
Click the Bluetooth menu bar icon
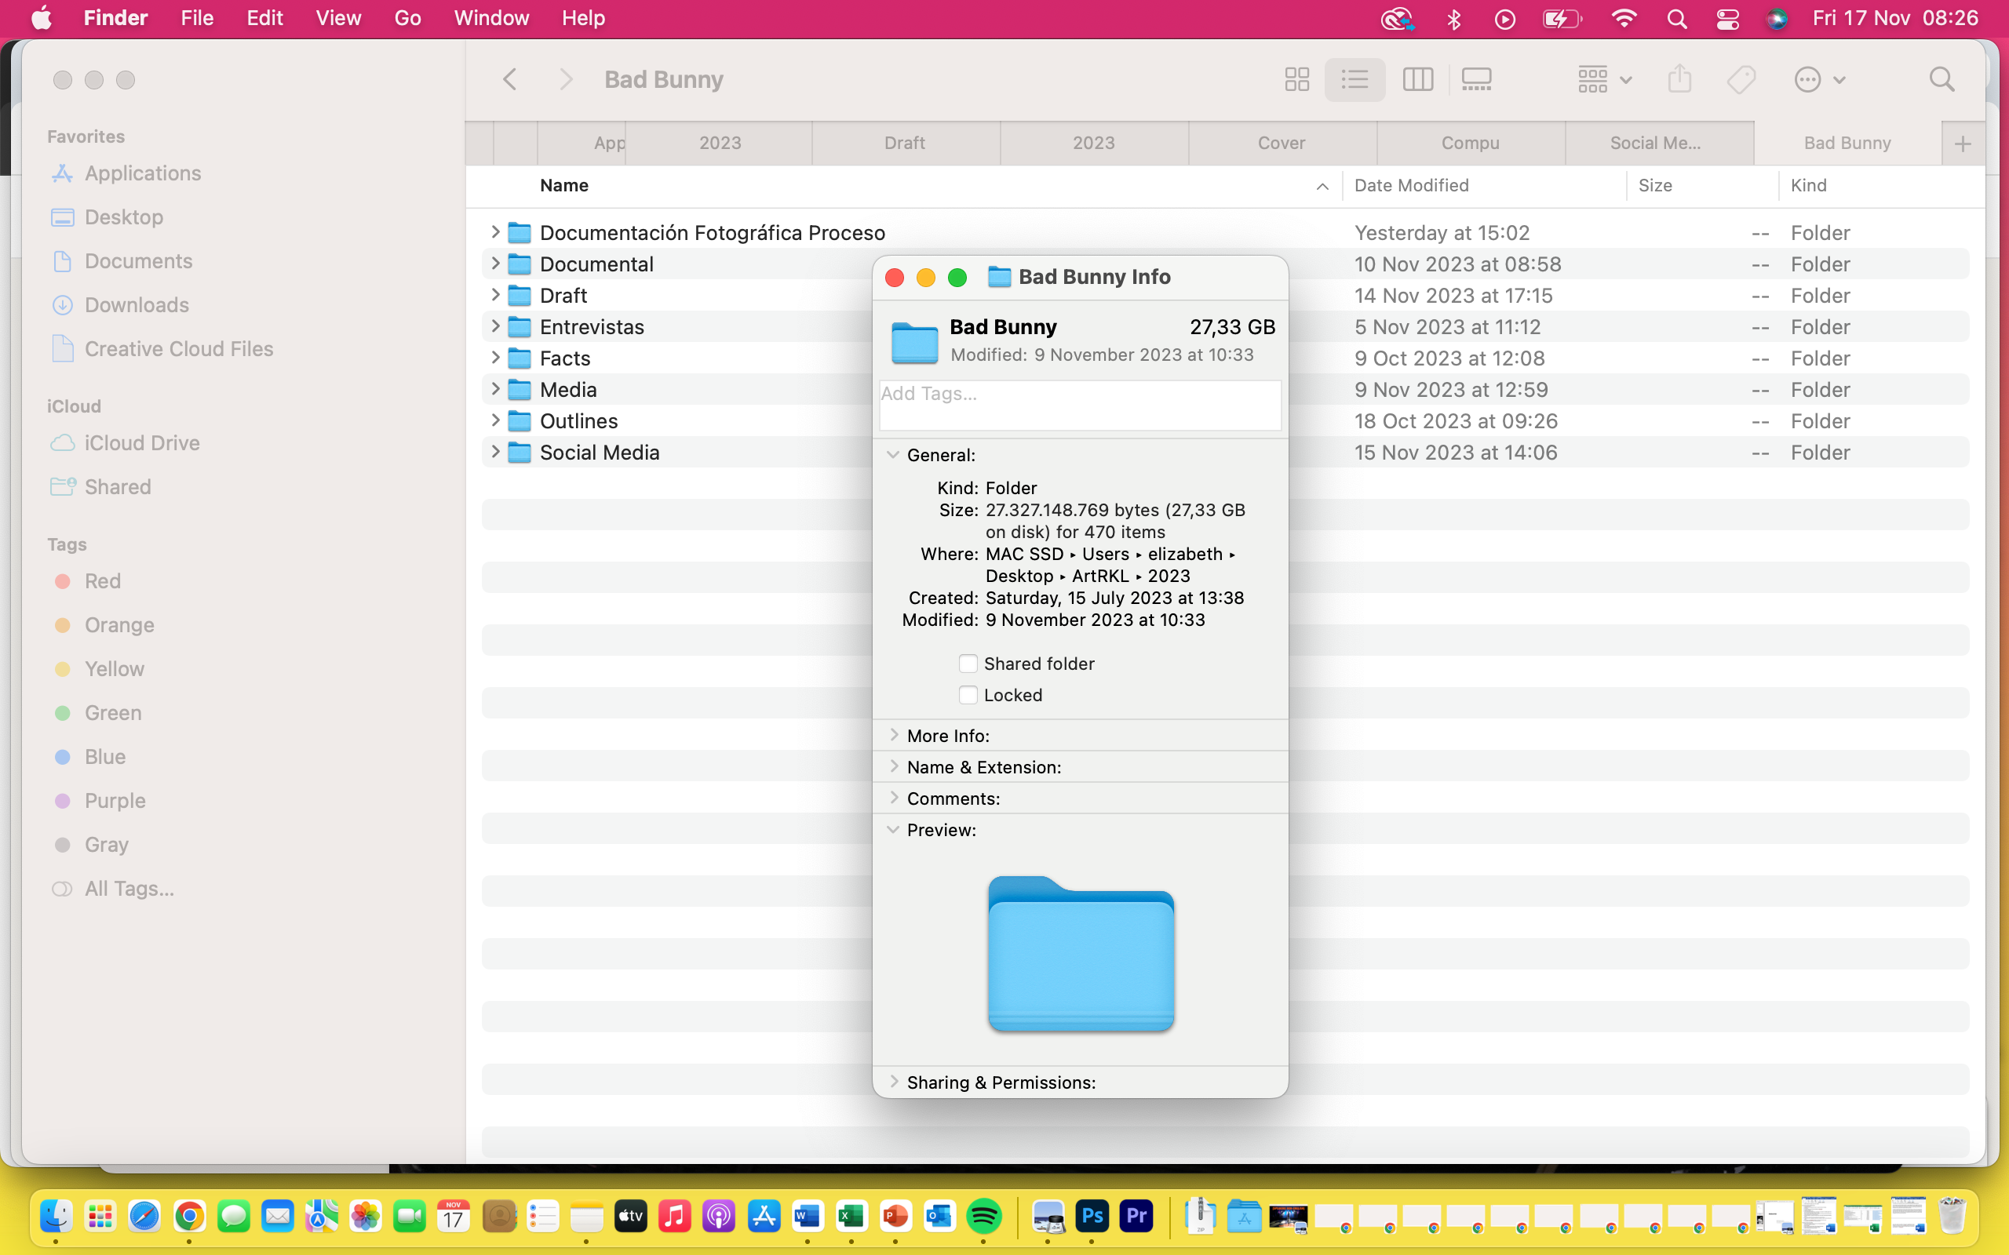pos(1453,18)
